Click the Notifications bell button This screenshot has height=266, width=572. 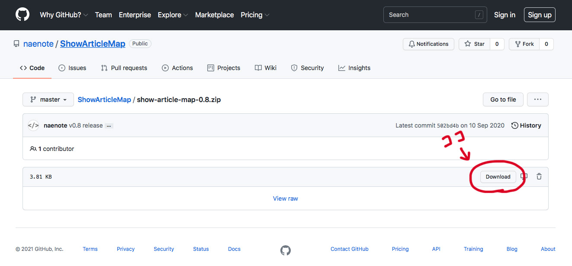click(x=428, y=44)
